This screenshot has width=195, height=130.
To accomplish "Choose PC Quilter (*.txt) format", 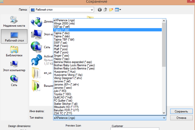I will 108,101.
